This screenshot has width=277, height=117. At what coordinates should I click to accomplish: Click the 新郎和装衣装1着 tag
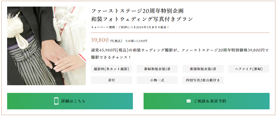[x=203, y=69]
